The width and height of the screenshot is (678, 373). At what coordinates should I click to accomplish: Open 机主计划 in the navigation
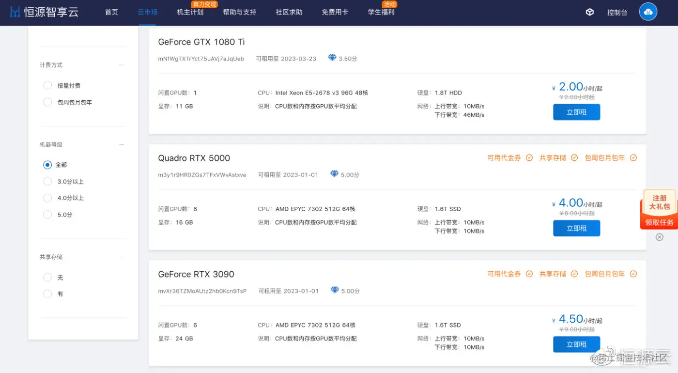(190, 12)
